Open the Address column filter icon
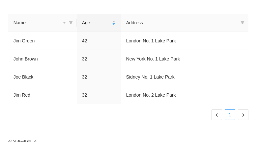This screenshot has height=142, width=256. tap(242, 23)
